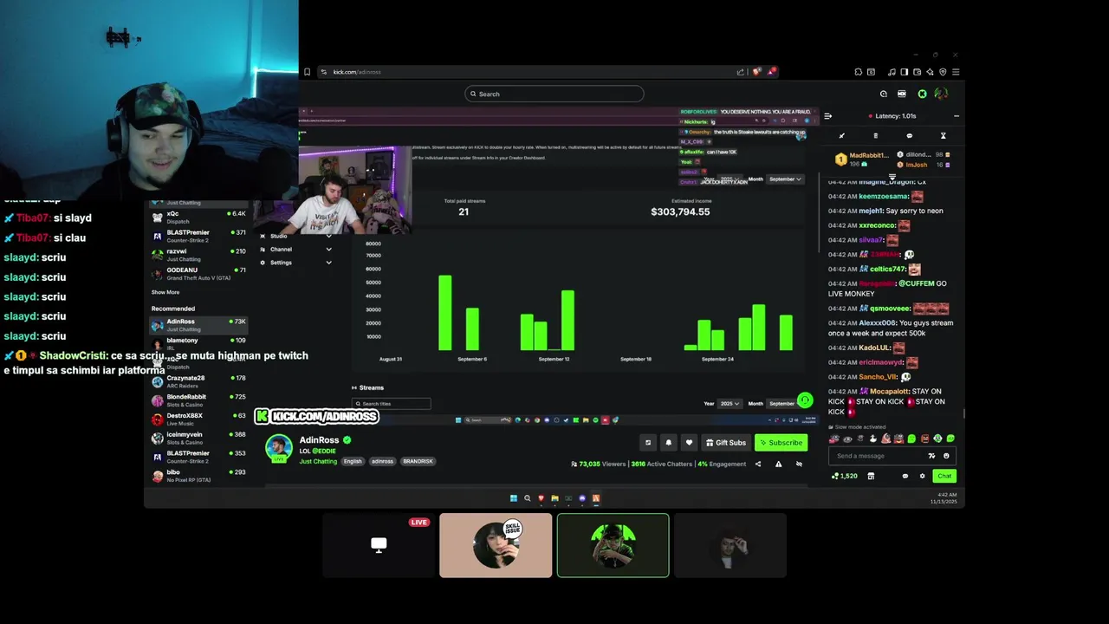The image size is (1109, 624).
Task: Click the AdinRoss channel profile picture
Action: pos(279,448)
